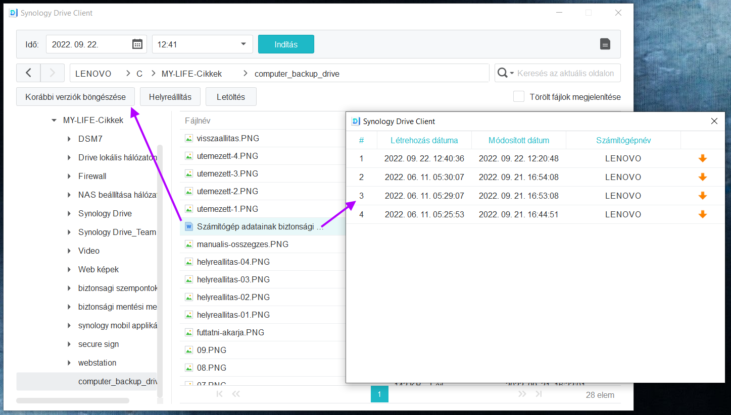Navigate forward with the right chevron button
This screenshot has height=415, width=731.
coord(53,73)
